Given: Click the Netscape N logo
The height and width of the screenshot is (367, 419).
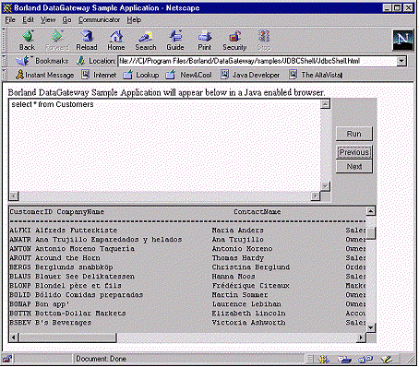Looking at the screenshot, I should 402,40.
